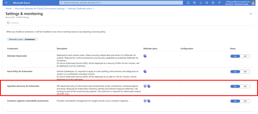
Task: Click the shield icon in Container registries row
Action: [145, 101]
